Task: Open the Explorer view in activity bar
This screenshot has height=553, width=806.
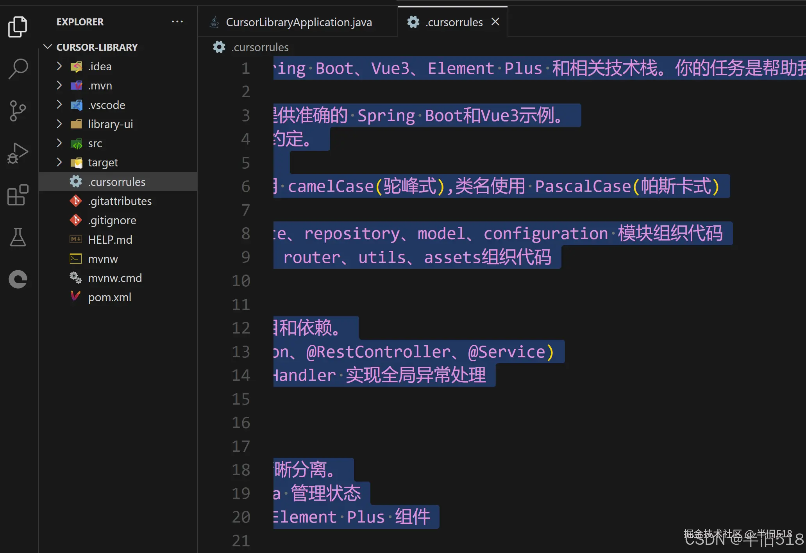Action: 18,27
